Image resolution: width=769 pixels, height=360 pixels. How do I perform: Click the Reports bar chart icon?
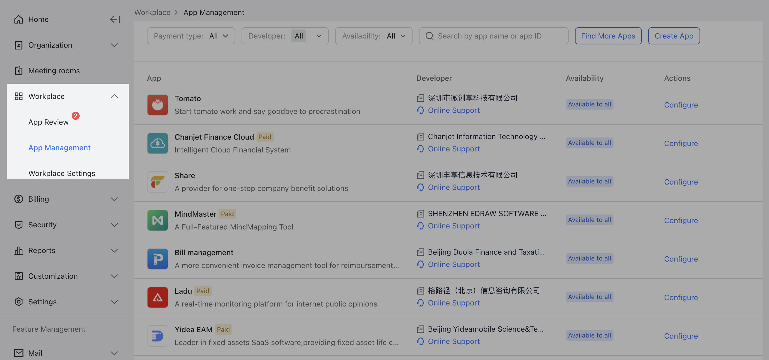(18, 250)
